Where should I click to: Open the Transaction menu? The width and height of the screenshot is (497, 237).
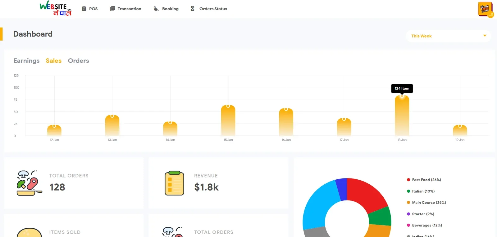[126, 9]
